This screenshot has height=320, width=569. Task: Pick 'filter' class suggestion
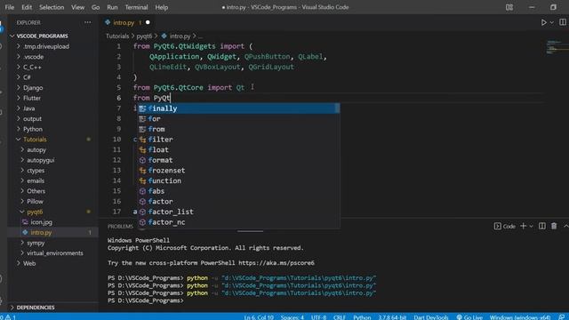click(239, 140)
